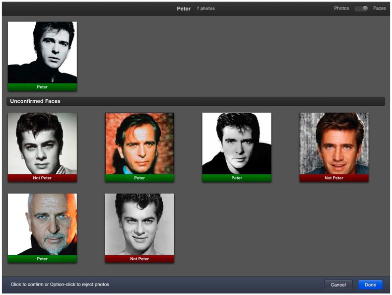Click Not Peter label under brown-haired man

point(334,178)
